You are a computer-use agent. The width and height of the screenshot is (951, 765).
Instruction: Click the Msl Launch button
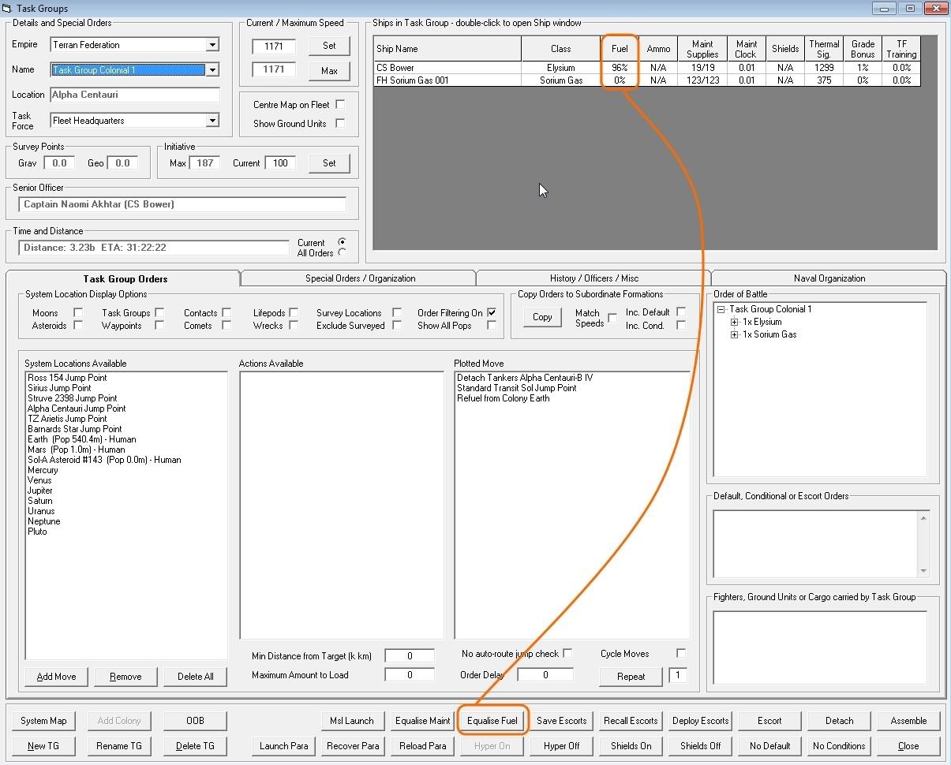[x=354, y=720]
